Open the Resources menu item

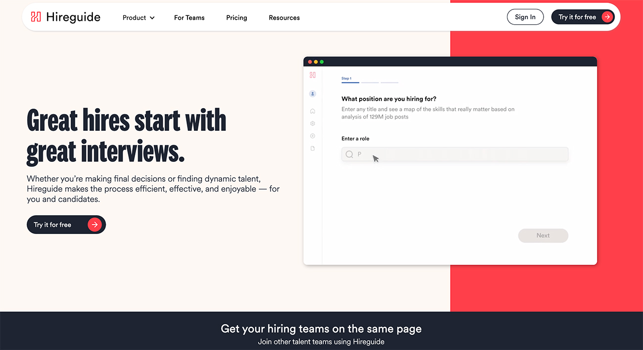click(284, 18)
